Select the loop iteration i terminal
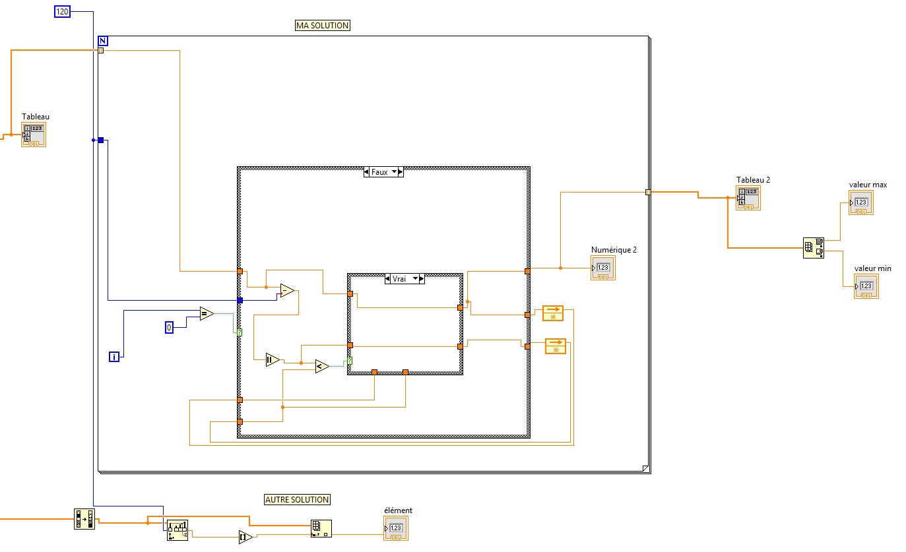Image resolution: width=906 pixels, height=552 pixels. (x=114, y=357)
